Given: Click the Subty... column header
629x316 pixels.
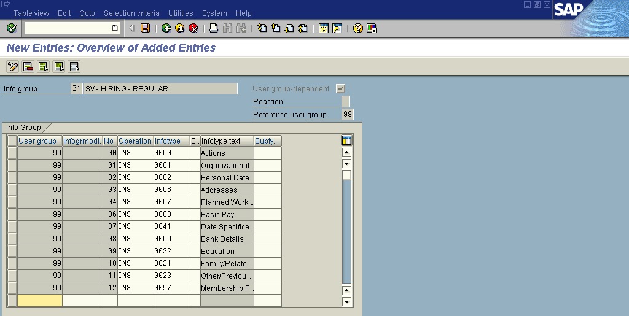Looking at the screenshot, I should point(268,141).
